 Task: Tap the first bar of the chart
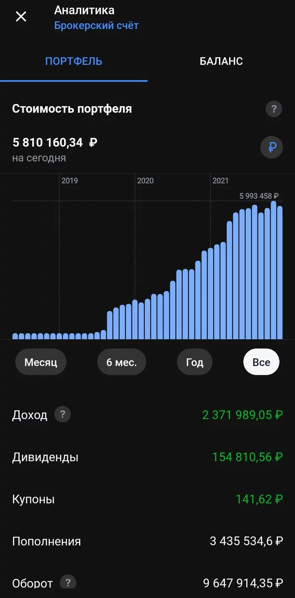coord(15,336)
